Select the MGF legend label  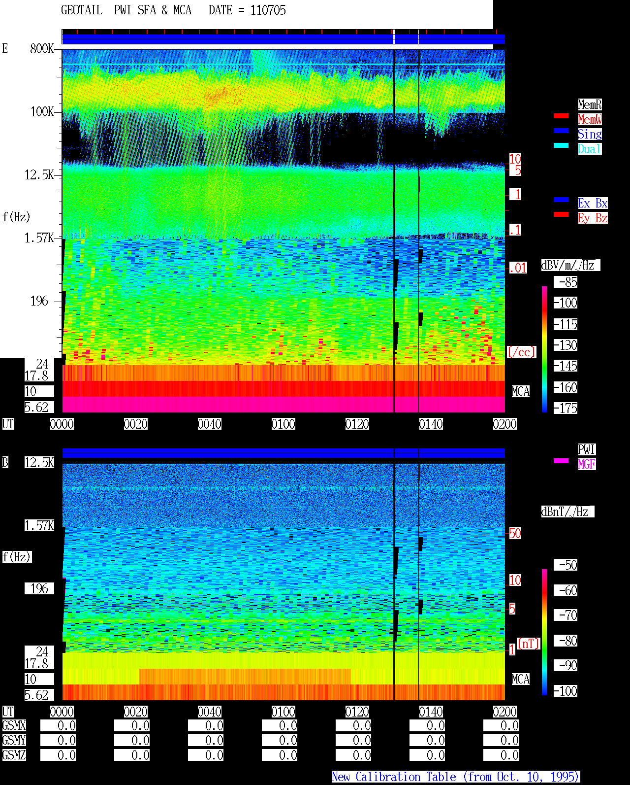tap(587, 464)
